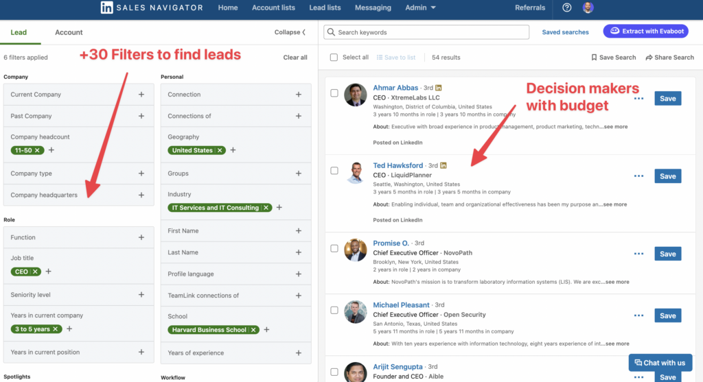The image size is (703, 382).
Task: Switch to the Lead tab
Action: (19, 32)
